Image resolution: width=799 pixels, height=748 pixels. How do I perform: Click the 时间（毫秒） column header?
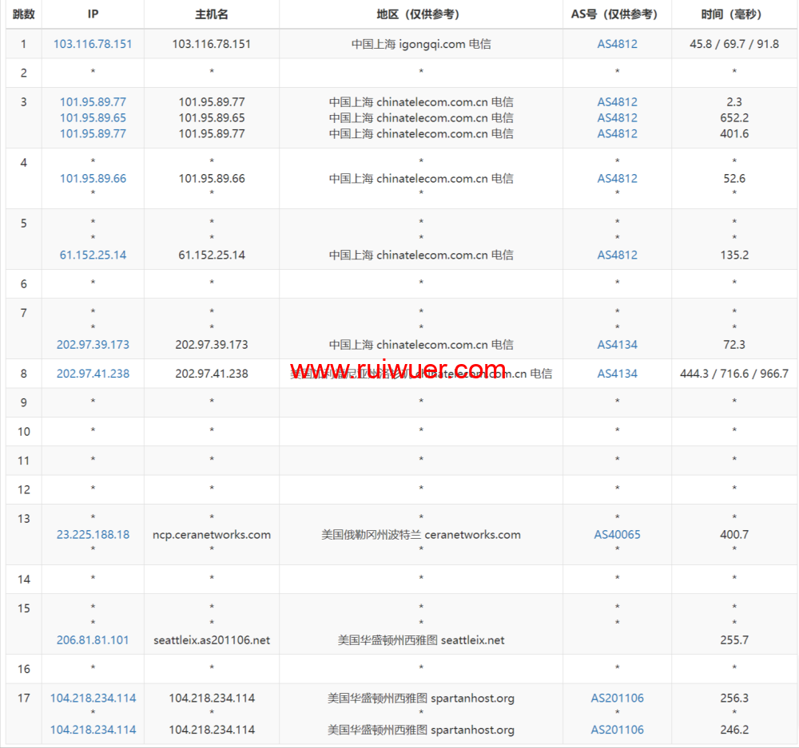733,14
